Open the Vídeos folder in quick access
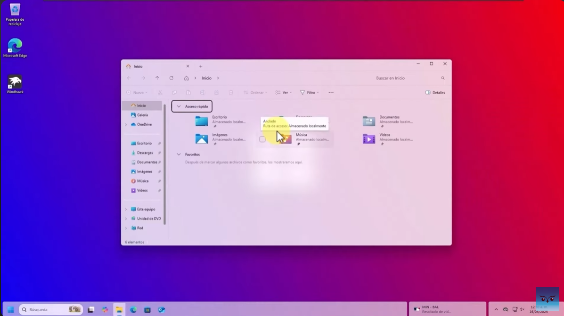 point(369,138)
